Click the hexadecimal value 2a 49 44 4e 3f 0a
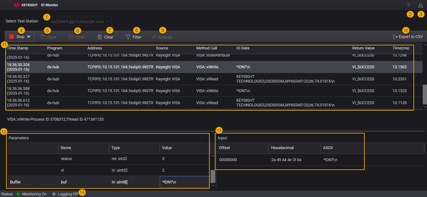The image size is (427, 197). 286,160
